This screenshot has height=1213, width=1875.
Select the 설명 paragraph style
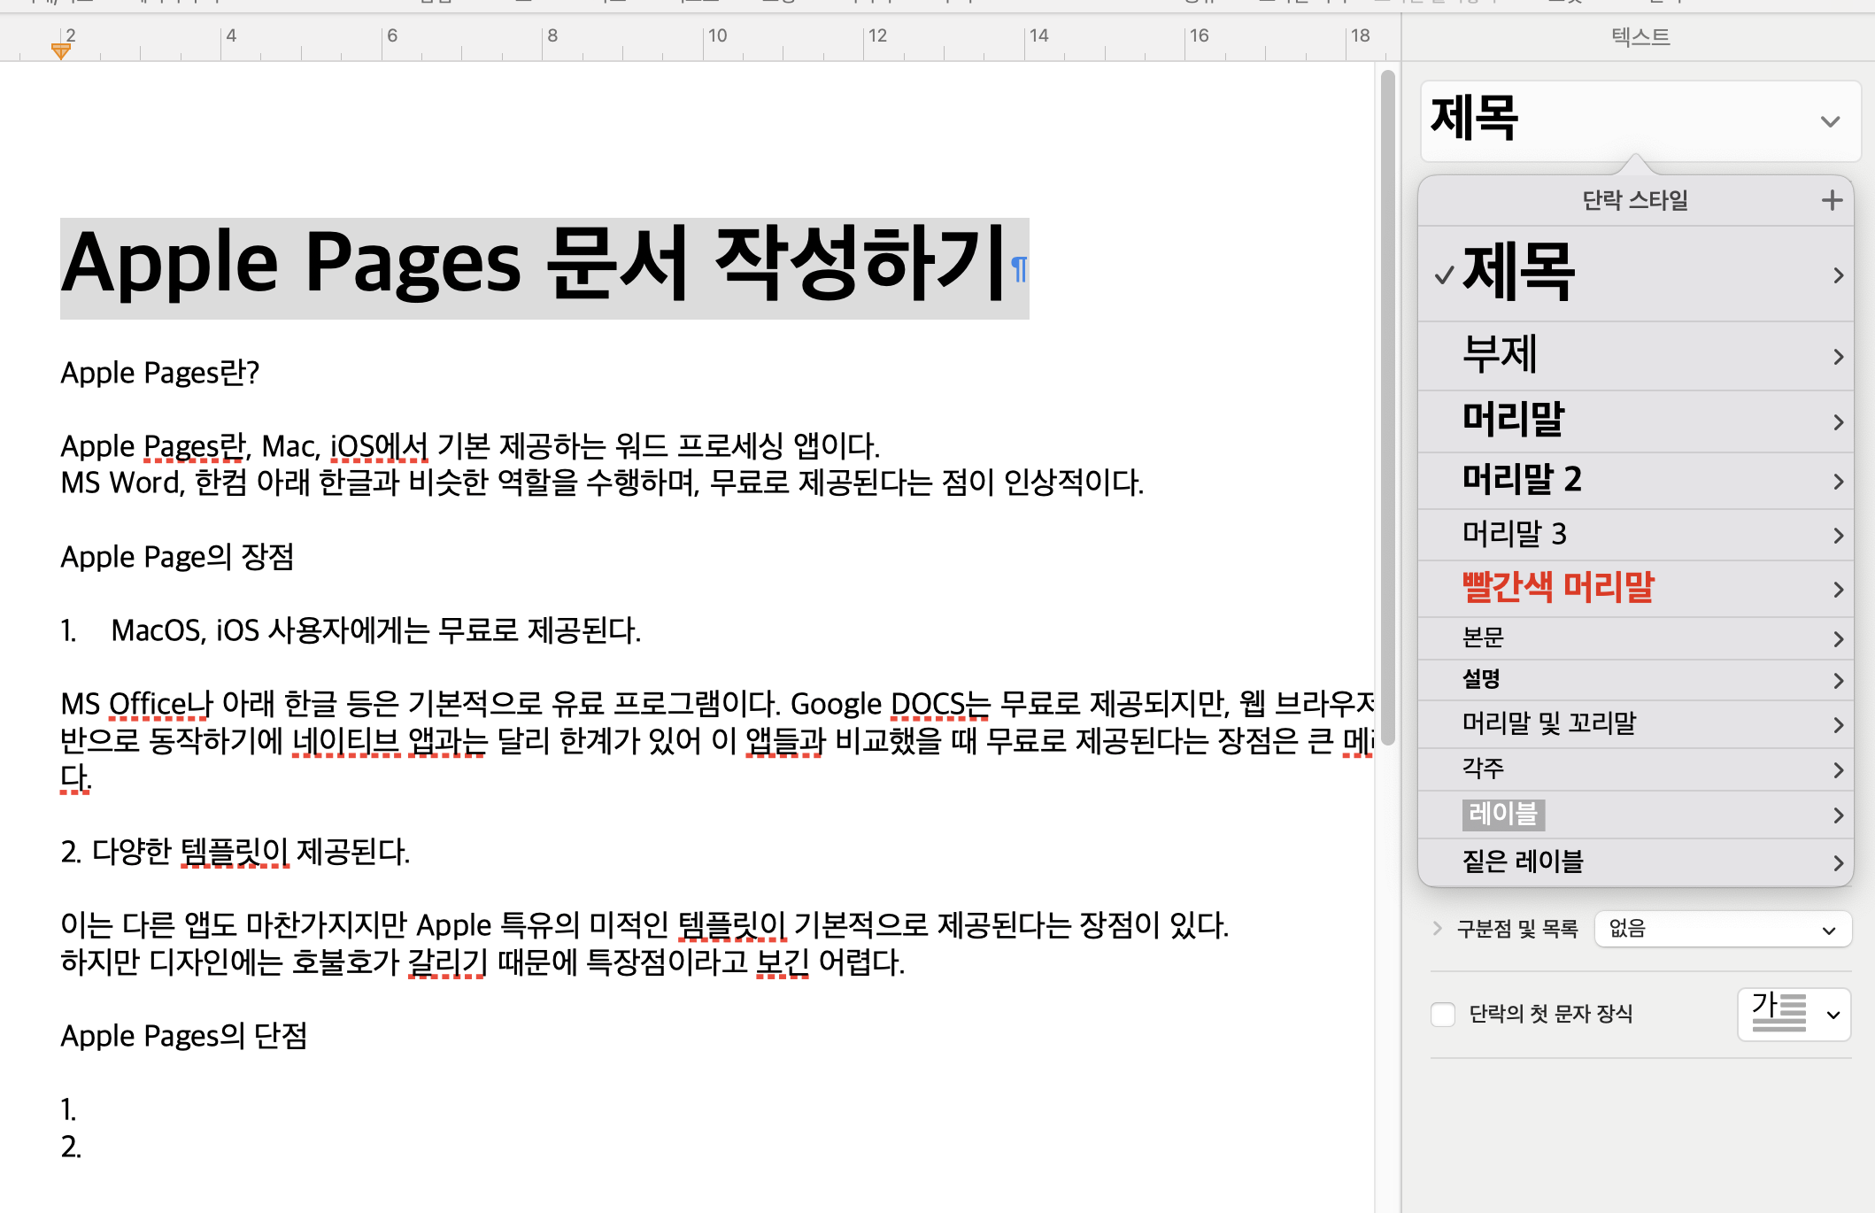1481,679
